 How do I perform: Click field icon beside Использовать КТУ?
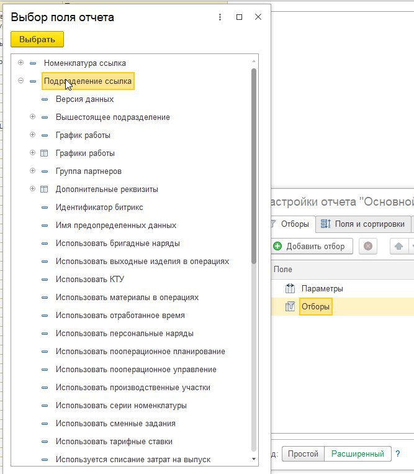pyautogui.click(x=45, y=280)
